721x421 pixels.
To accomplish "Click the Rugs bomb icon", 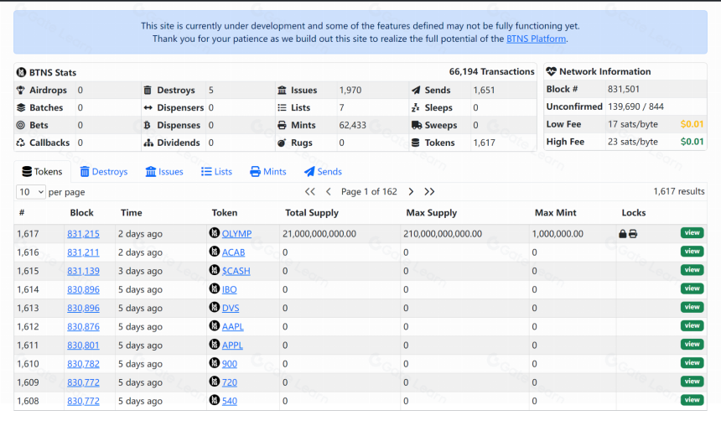I will click(282, 143).
